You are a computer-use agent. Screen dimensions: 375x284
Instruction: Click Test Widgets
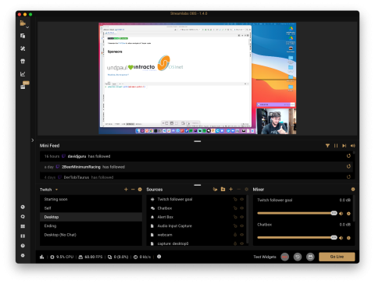pos(265,257)
